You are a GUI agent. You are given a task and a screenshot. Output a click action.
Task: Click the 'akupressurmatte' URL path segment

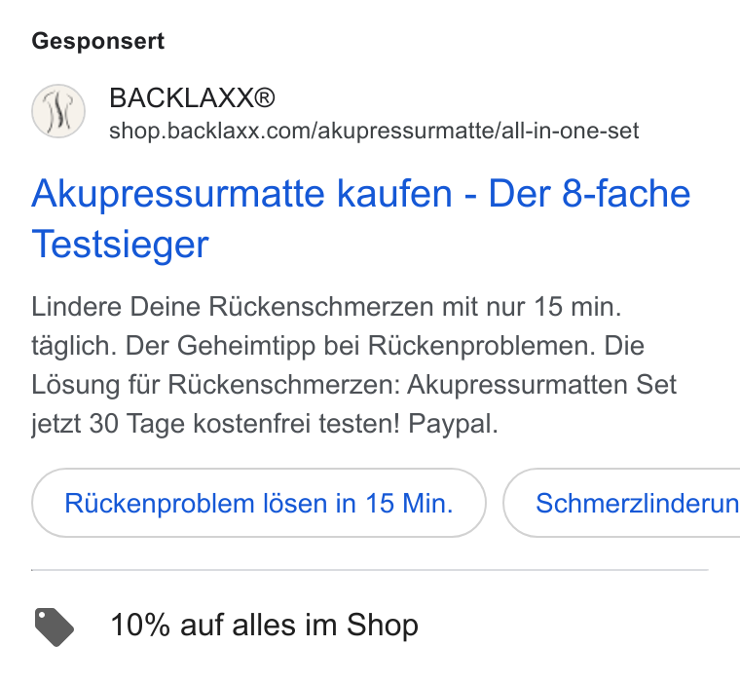pyautogui.click(x=406, y=131)
